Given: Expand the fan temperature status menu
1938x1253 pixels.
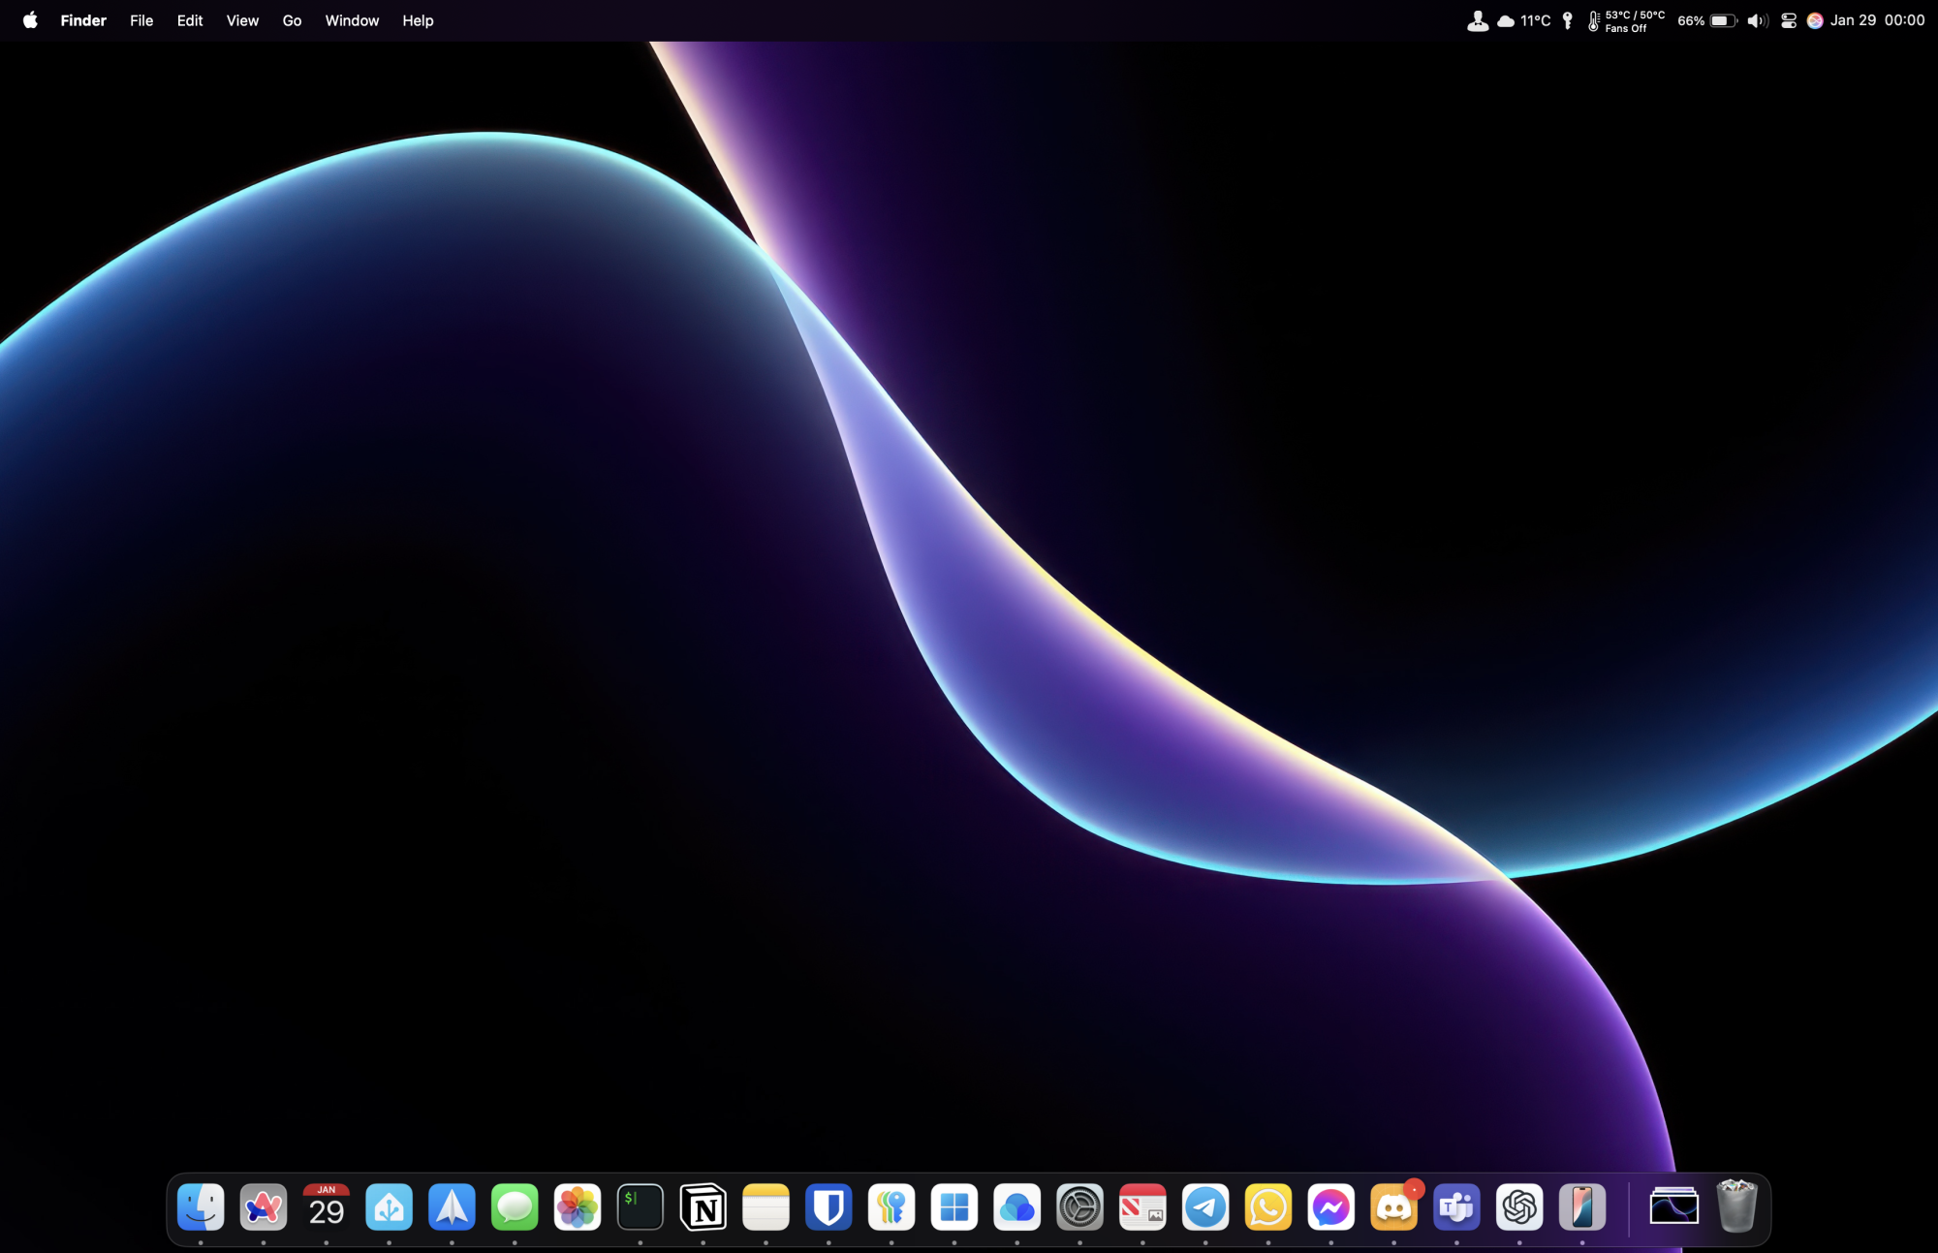Looking at the screenshot, I should coord(1626,20).
